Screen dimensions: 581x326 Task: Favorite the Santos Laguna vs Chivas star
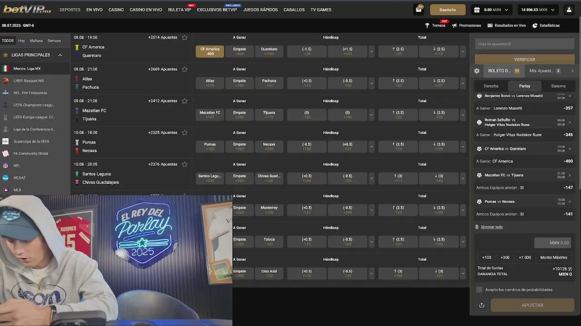tap(185, 164)
